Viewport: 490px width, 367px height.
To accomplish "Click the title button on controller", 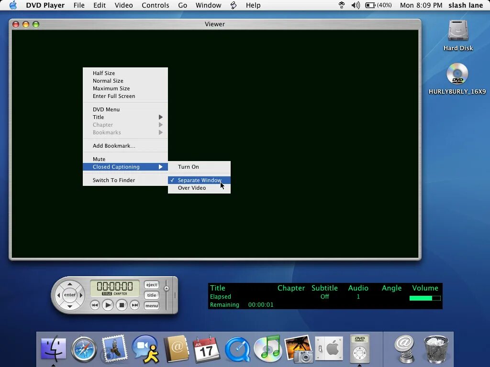I will [152, 295].
